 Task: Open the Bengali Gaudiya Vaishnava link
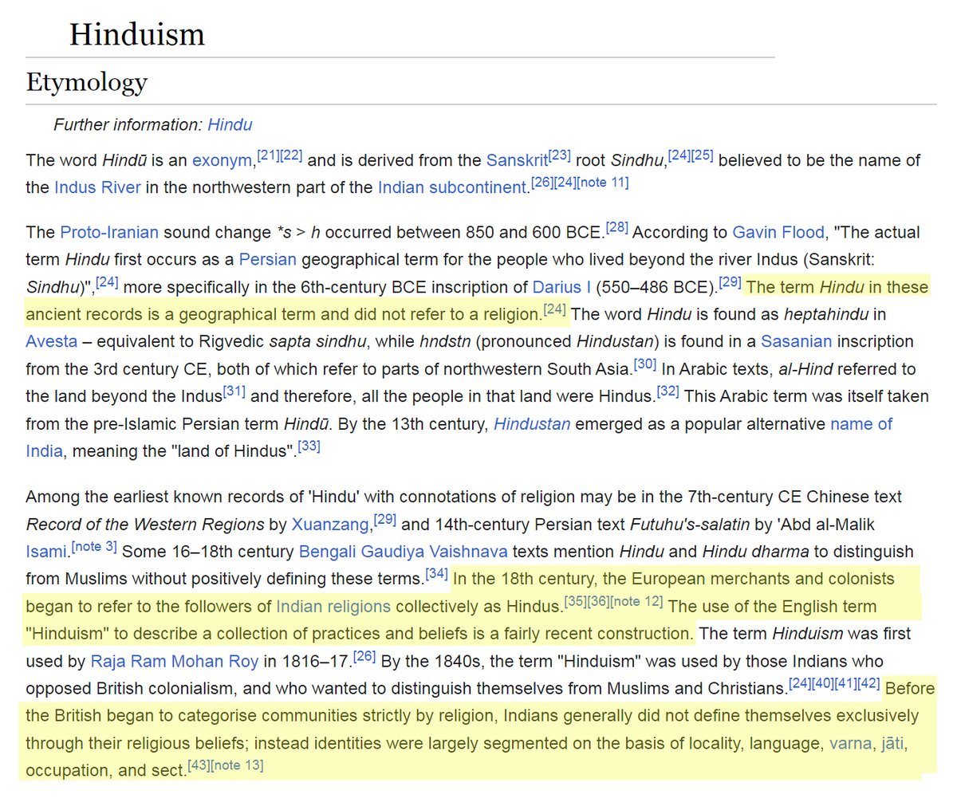pos(403,552)
